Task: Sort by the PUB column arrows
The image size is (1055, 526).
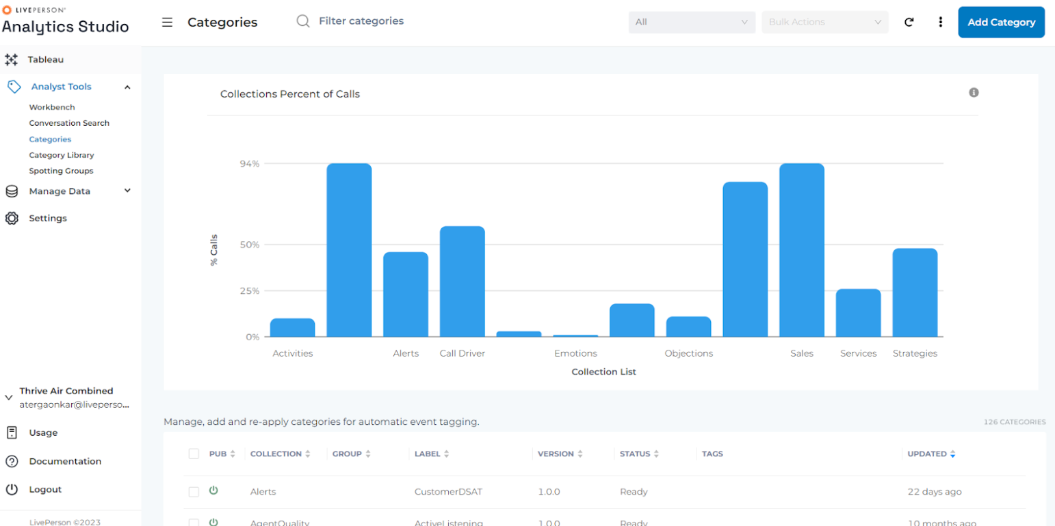Action: click(233, 454)
